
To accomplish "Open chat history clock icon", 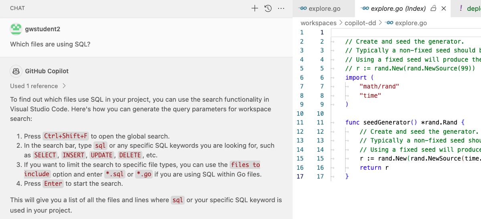I will click(x=268, y=8).
